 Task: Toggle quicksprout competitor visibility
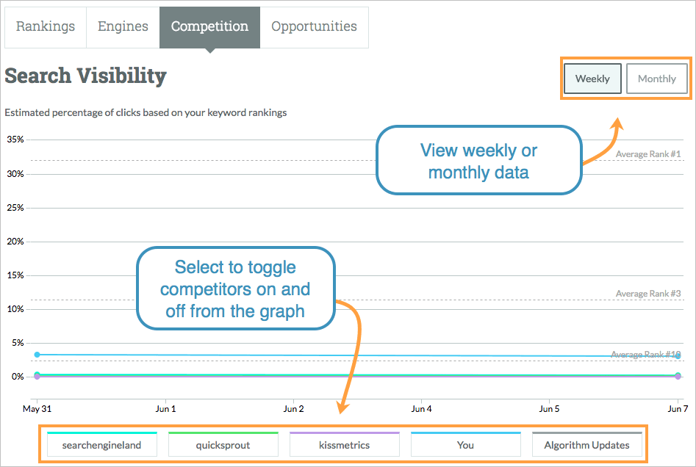pyautogui.click(x=223, y=444)
